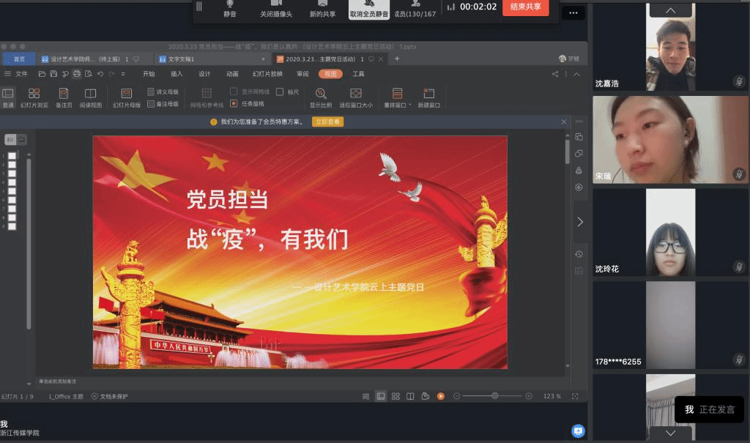Viewport: 750px width, 443px height.
Task: Toggle the 任务窗格 task pane checkbox
Action: coord(234,104)
